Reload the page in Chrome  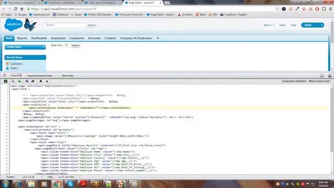pos(16,9)
